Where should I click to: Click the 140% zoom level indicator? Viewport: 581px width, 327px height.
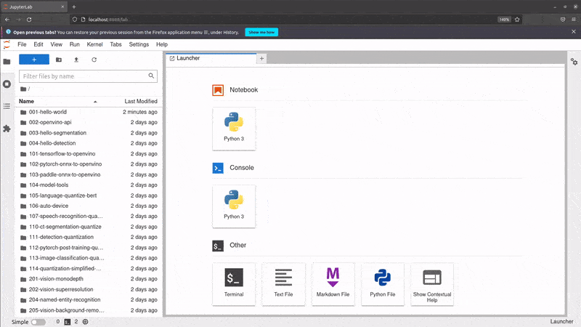coord(504,20)
